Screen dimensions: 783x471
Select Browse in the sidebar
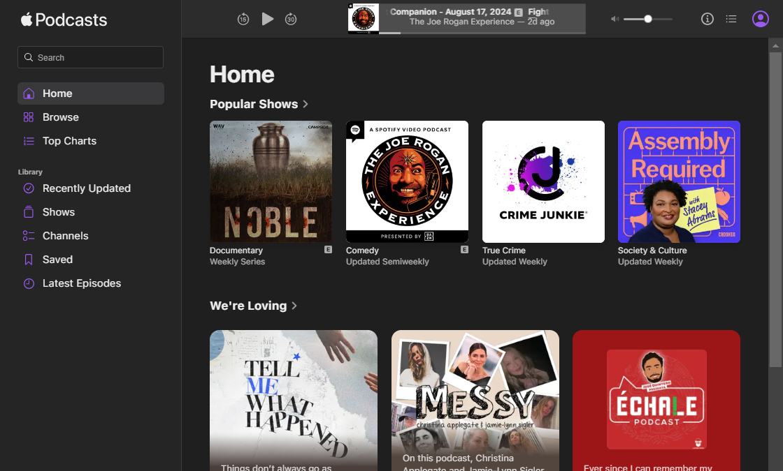[61, 117]
